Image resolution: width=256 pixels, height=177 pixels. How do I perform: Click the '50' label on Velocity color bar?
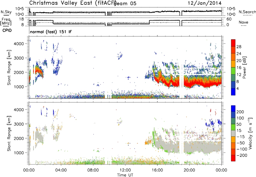[239, 124]
